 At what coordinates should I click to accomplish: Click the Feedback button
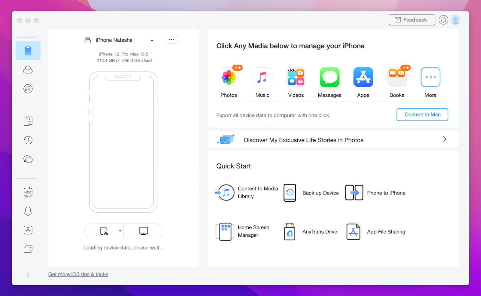[412, 20]
